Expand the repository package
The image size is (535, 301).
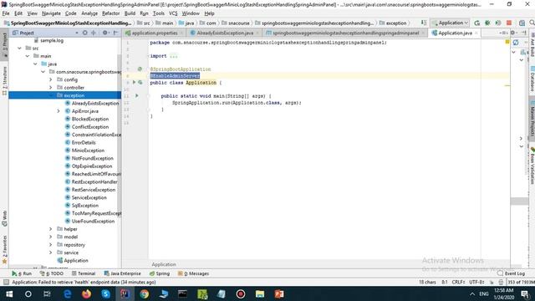[x=50, y=245]
